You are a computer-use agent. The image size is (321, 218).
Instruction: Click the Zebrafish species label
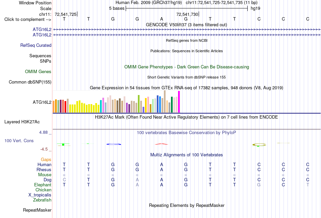click(42, 200)
